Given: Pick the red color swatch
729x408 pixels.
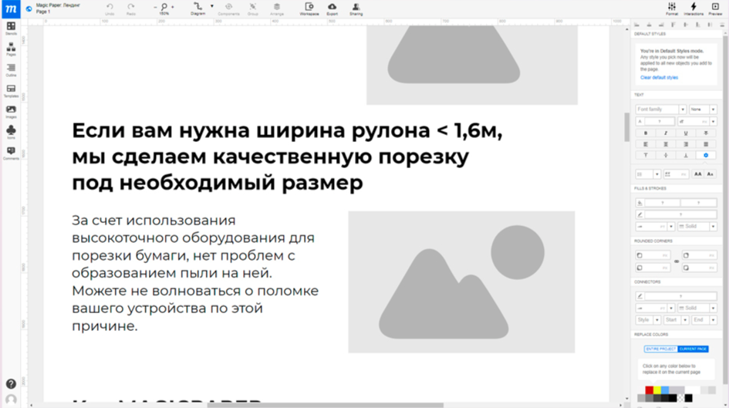Looking at the screenshot, I should click(649, 389).
